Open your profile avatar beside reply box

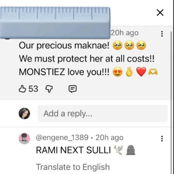click(24, 113)
